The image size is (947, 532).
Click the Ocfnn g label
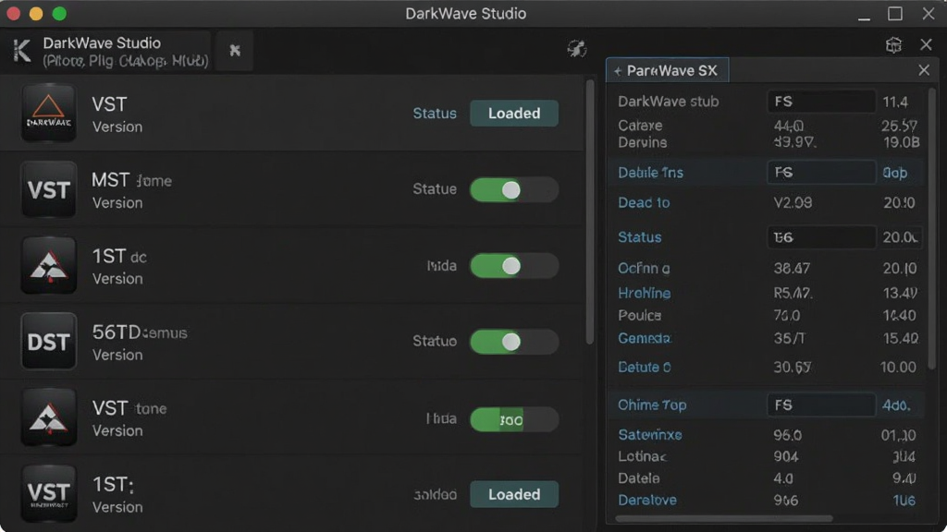tap(644, 269)
